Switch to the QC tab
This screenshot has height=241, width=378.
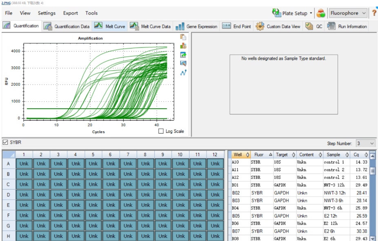tap(314, 26)
